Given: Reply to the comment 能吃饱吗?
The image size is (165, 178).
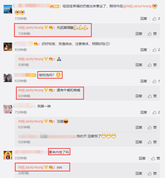Looking at the screenshot, I should point(144,81).
